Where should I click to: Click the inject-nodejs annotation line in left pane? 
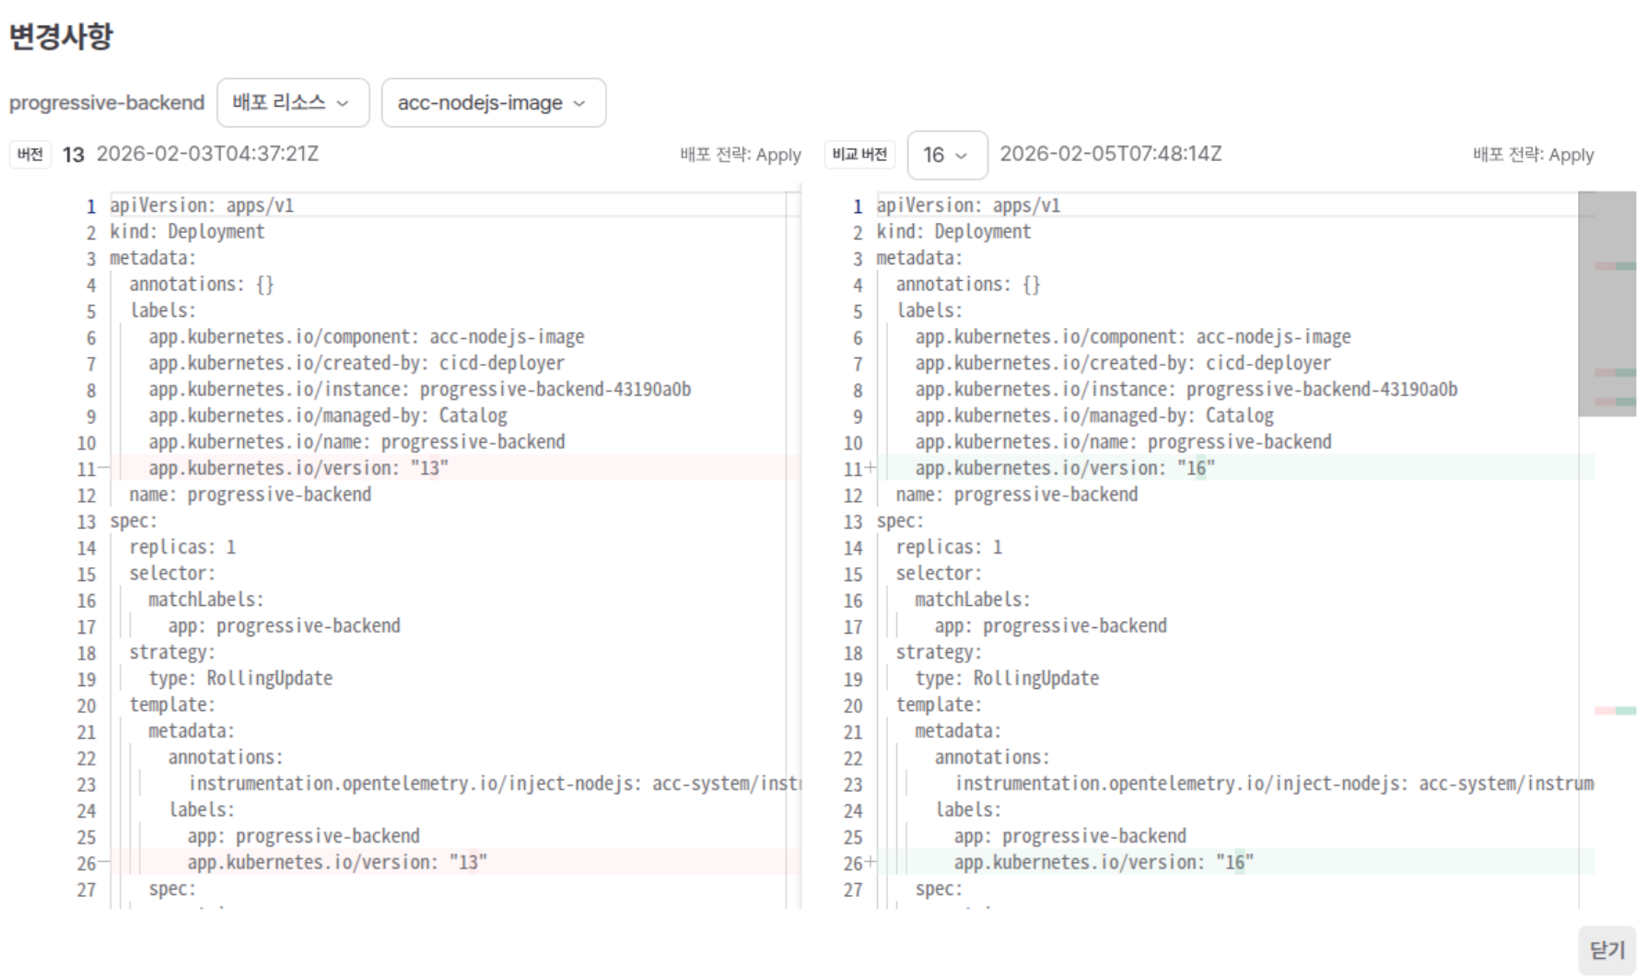click(494, 783)
